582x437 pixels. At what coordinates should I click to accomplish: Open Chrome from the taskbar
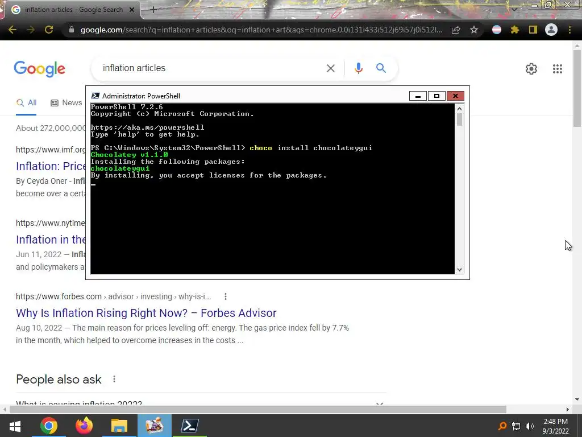click(x=49, y=426)
